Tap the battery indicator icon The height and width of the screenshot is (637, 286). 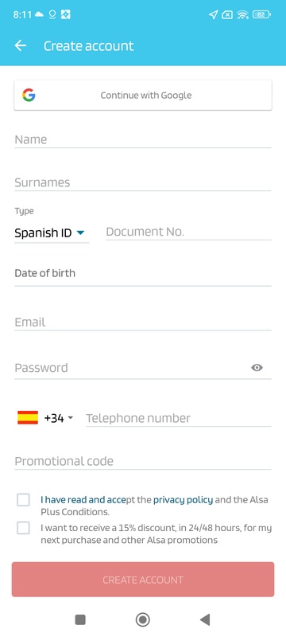pyautogui.click(x=261, y=15)
